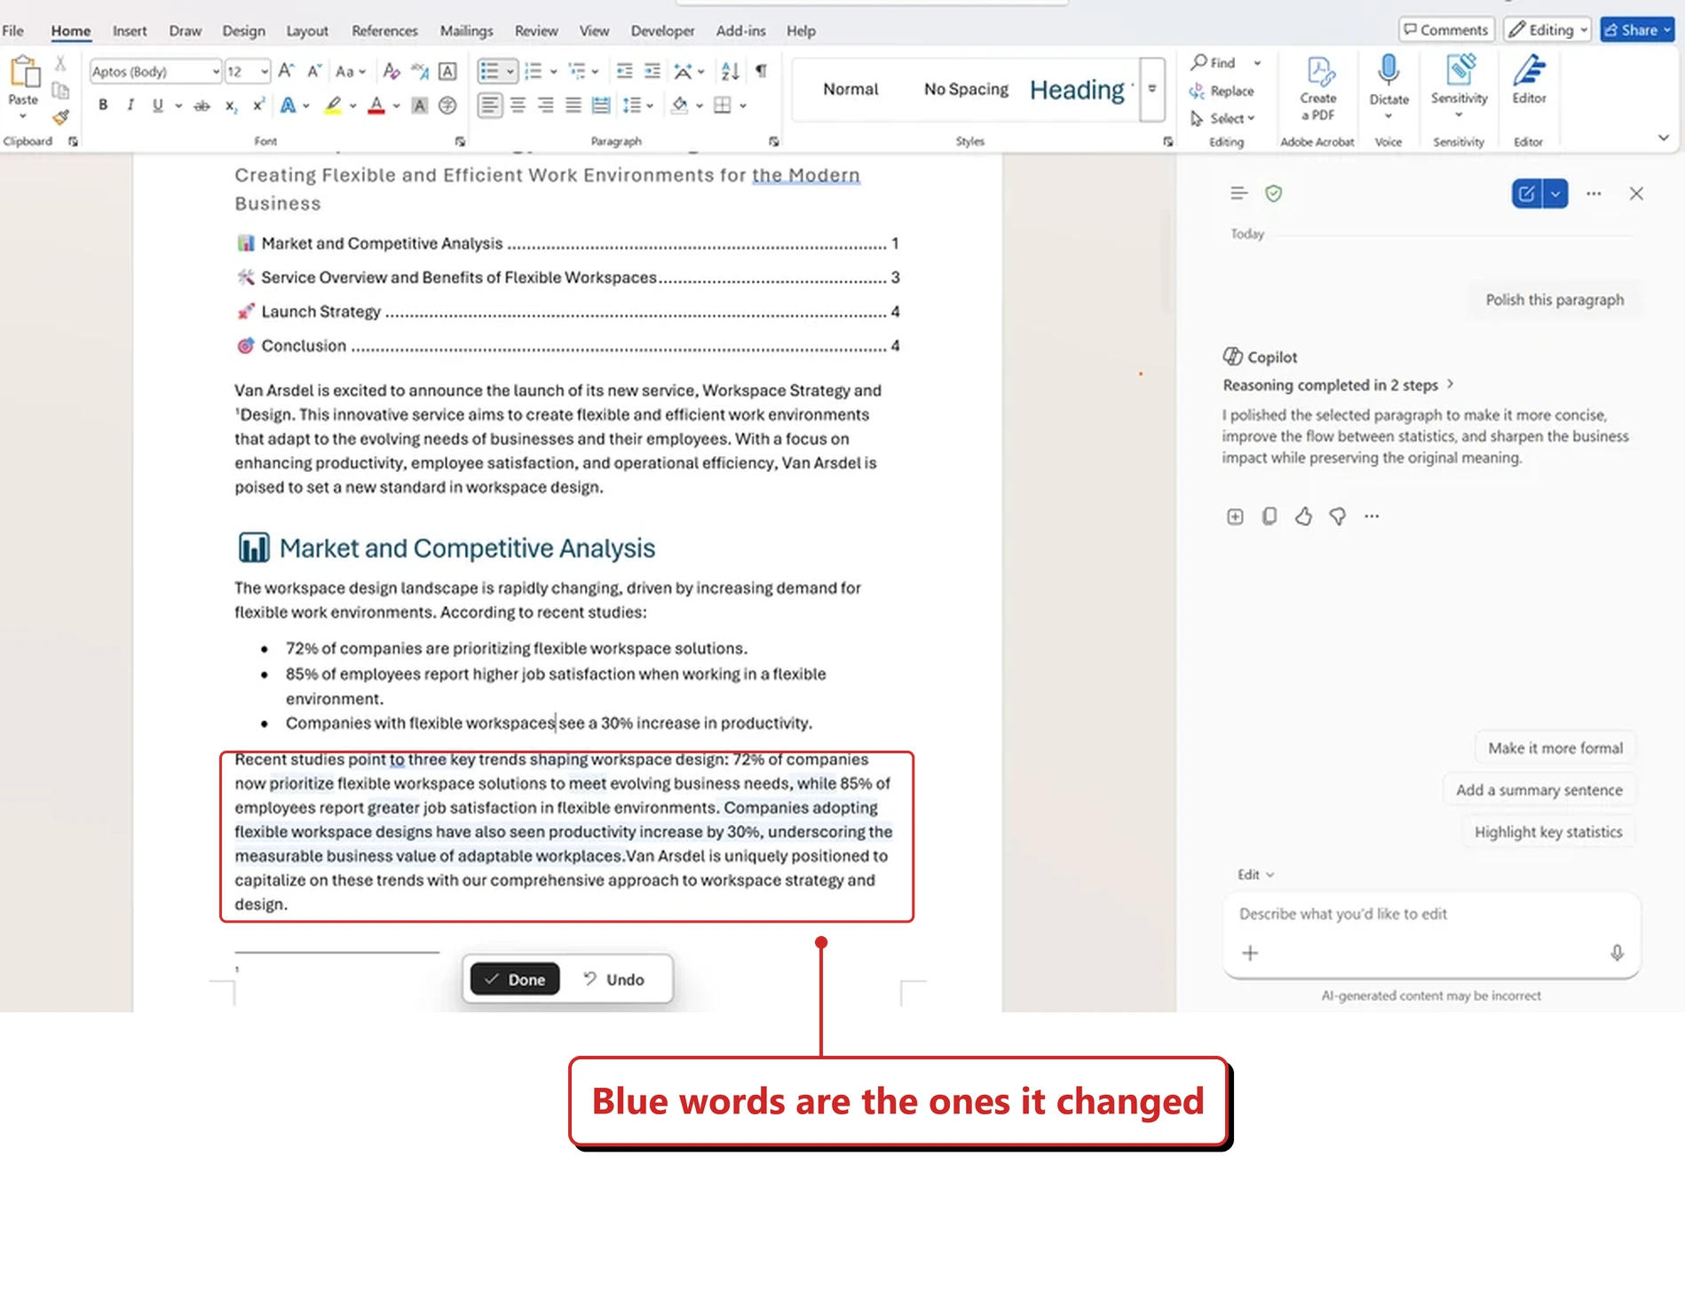Open the font size 12 dropdown
Screen dimensions: 1685x1314
click(x=265, y=72)
